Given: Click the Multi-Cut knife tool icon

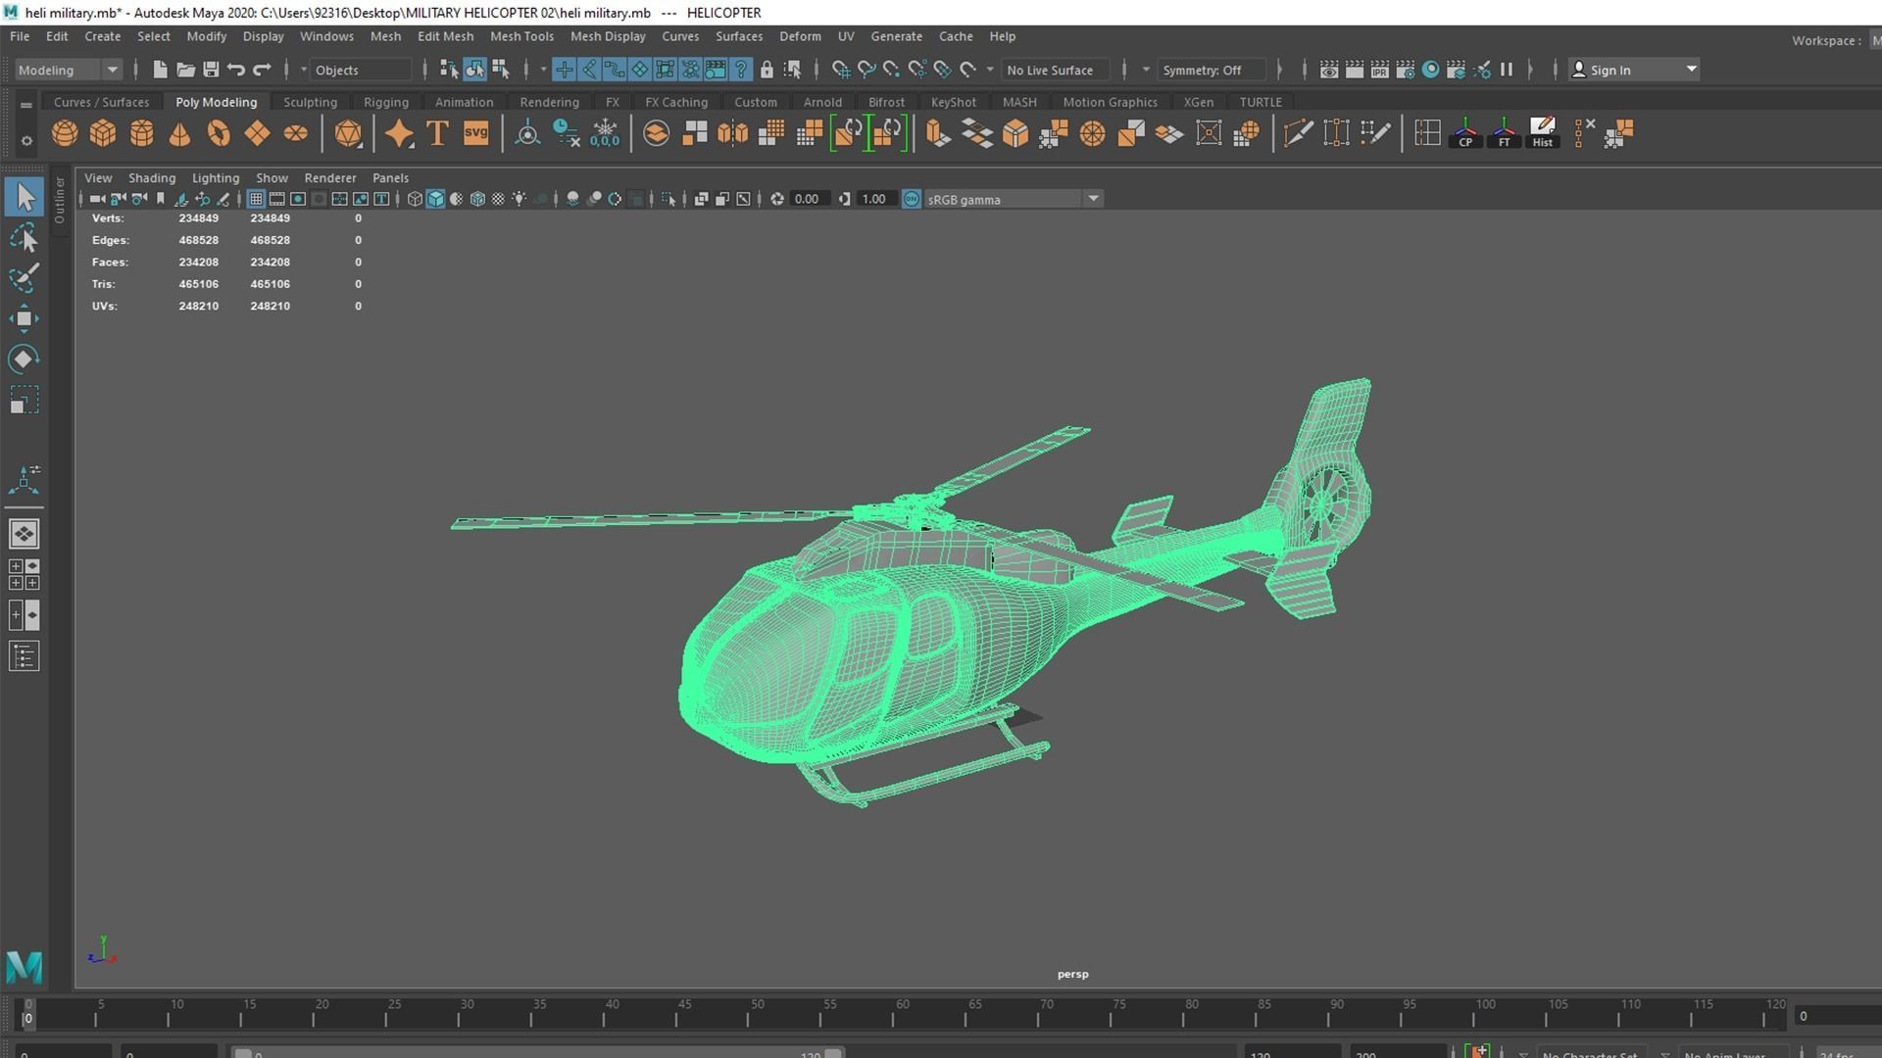Looking at the screenshot, I should pyautogui.click(x=1298, y=133).
